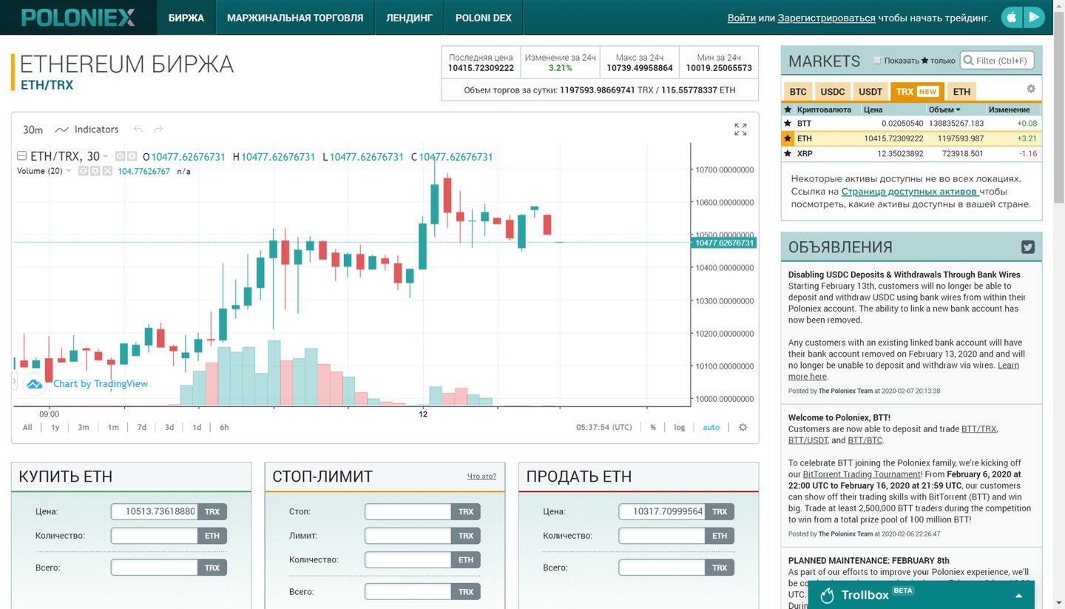Toggle log scale on the chart

pos(680,427)
